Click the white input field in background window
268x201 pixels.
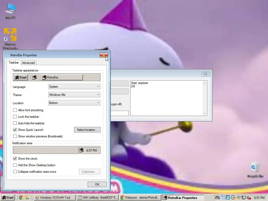tap(120, 113)
